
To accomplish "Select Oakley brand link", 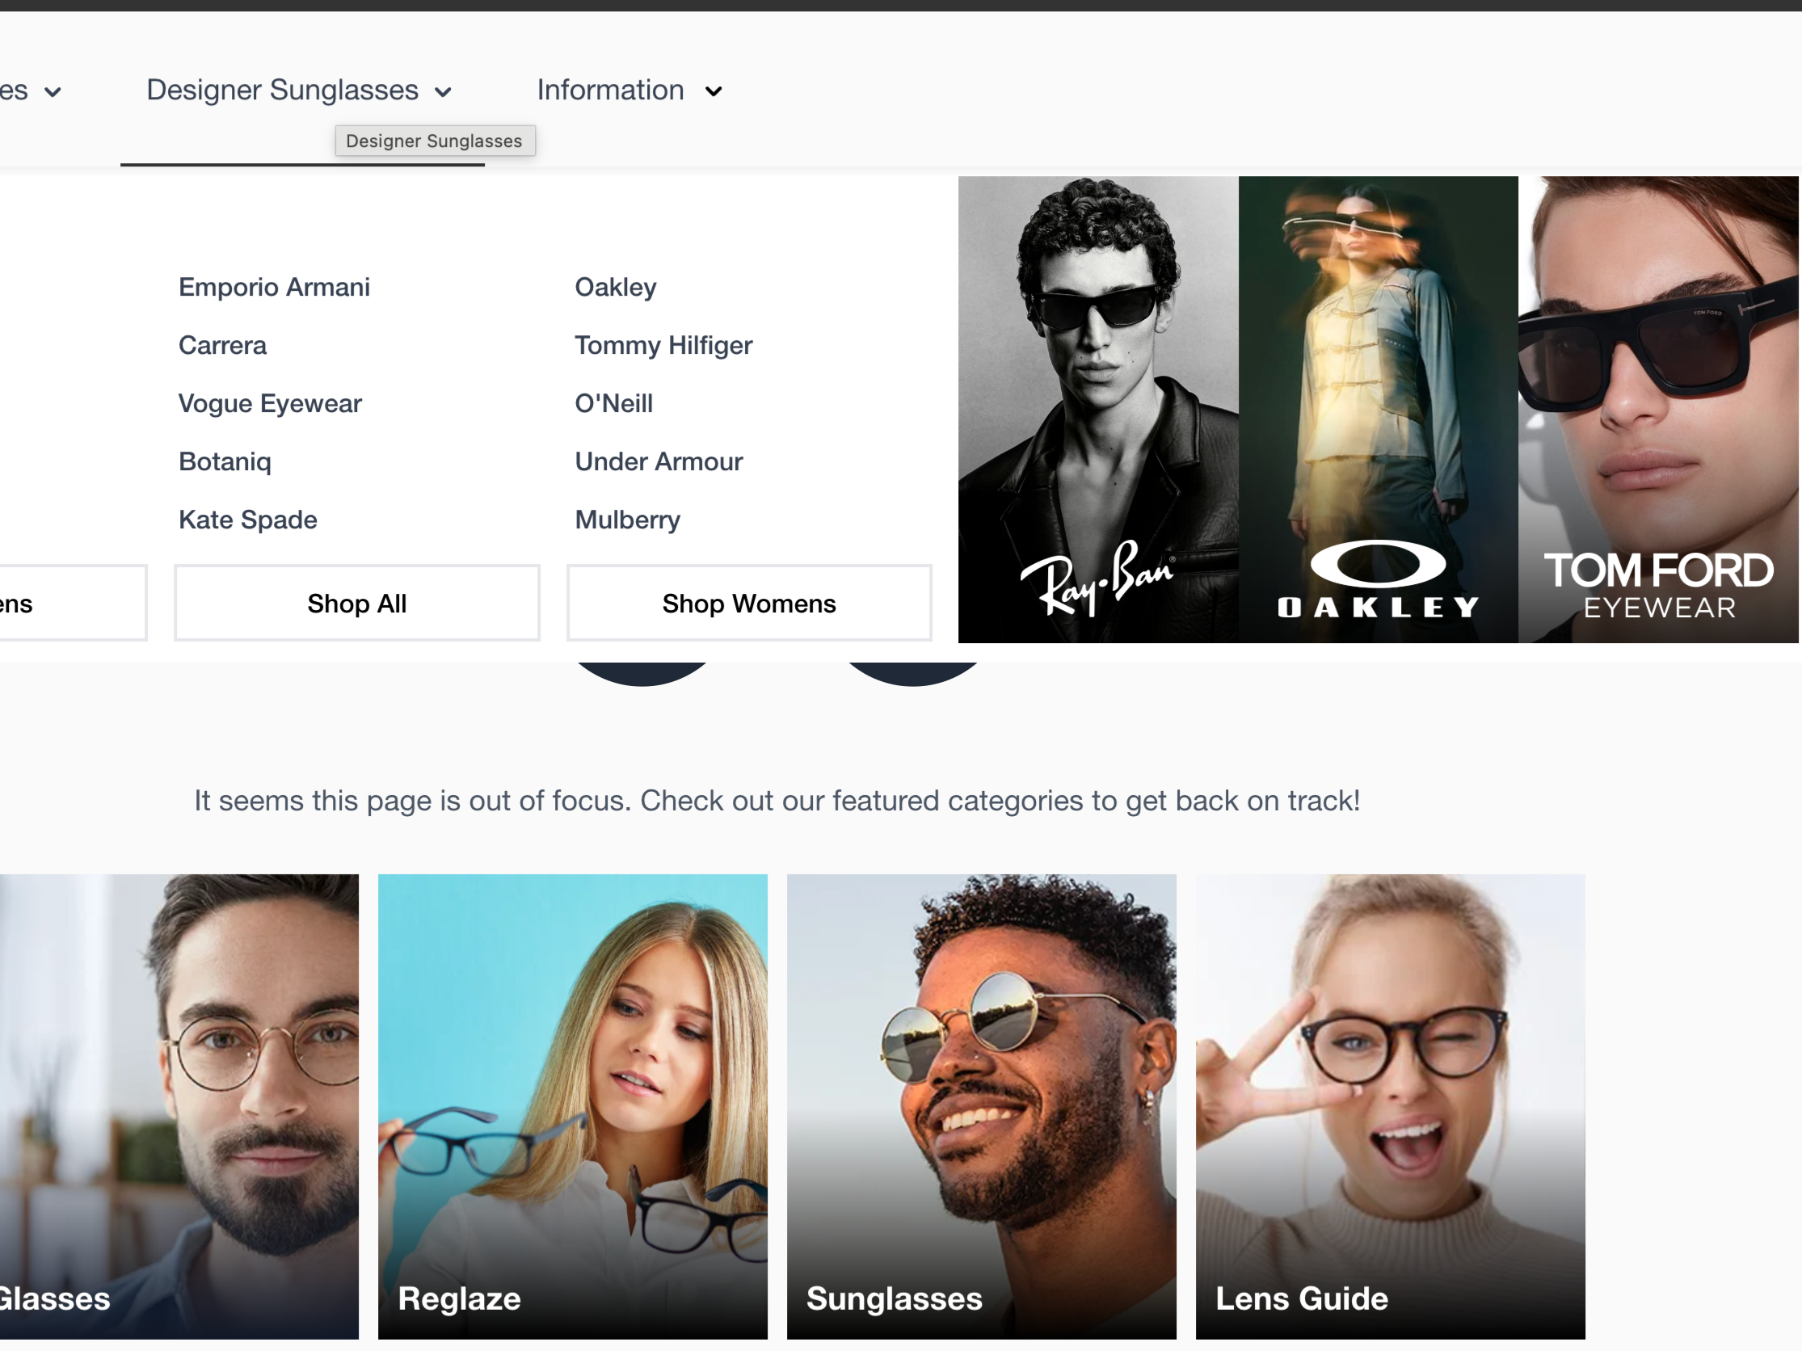I will tap(615, 287).
